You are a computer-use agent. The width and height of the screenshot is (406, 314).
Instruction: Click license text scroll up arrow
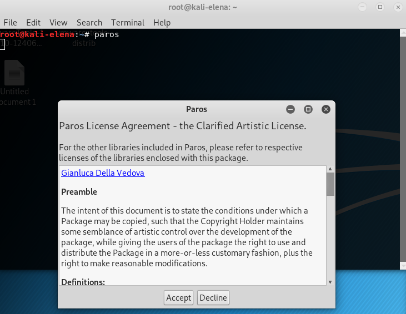click(x=330, y=169)
